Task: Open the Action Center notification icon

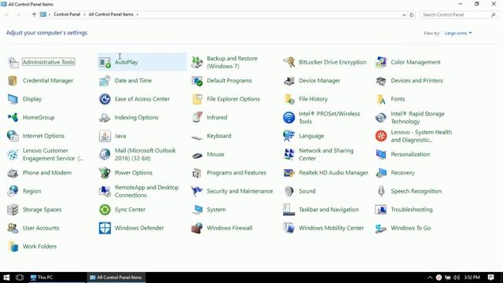Action: 490,277
